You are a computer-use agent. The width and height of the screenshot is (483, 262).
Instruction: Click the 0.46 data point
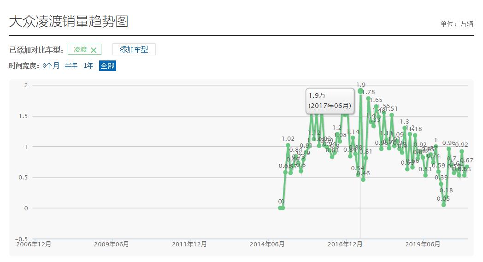pyautogui.click(x=363, y=179)
